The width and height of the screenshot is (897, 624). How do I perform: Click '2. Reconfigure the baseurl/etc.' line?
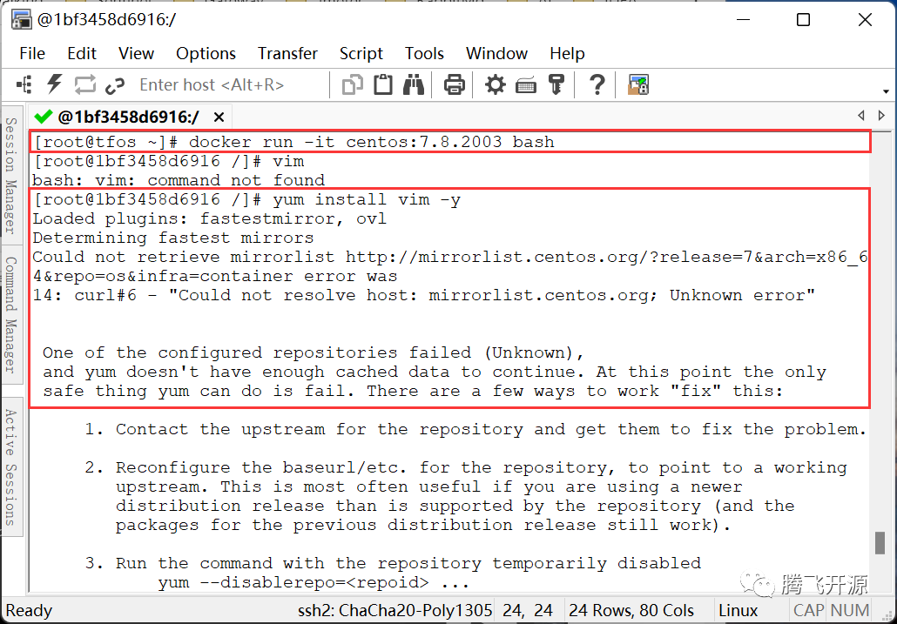[466, 467]
